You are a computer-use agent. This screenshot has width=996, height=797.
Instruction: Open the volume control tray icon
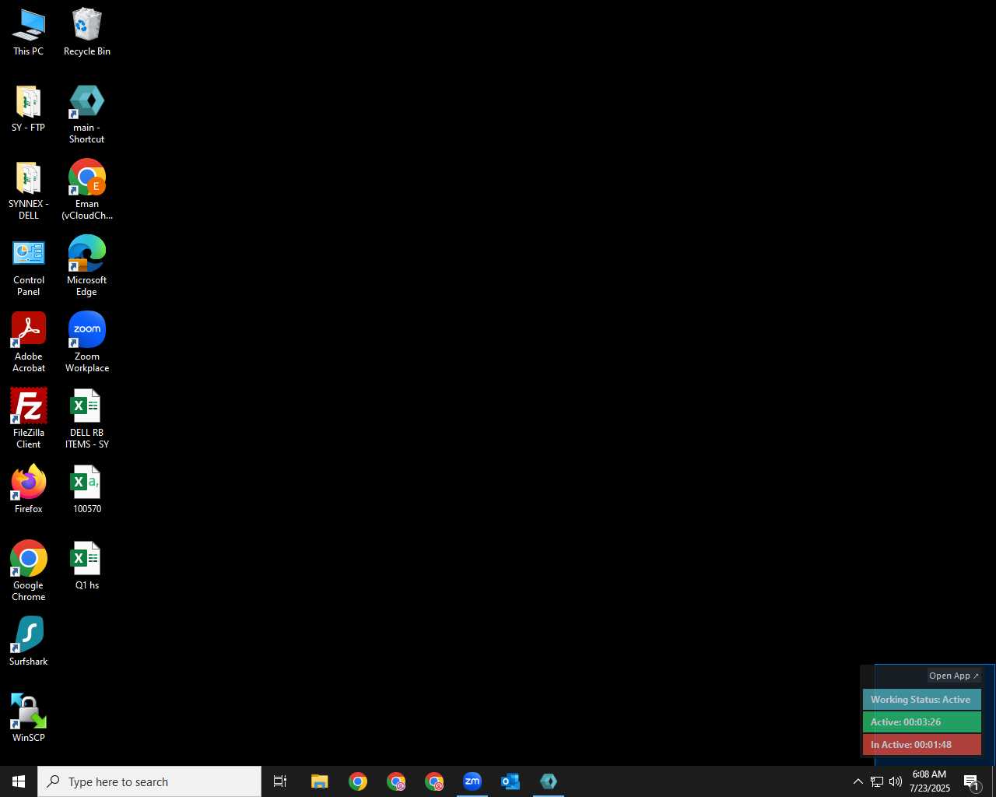(x=896, y=781)
